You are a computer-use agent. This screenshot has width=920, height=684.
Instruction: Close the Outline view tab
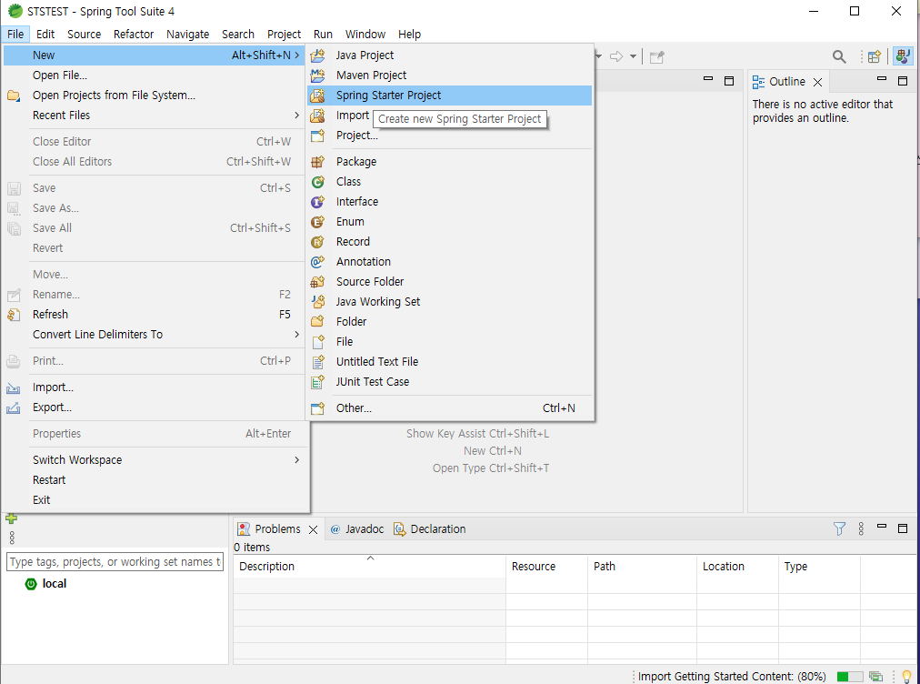pyautogui.click(x=817, y=82)
